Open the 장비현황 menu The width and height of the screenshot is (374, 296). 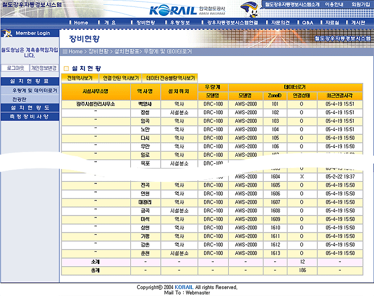[145, 23]
